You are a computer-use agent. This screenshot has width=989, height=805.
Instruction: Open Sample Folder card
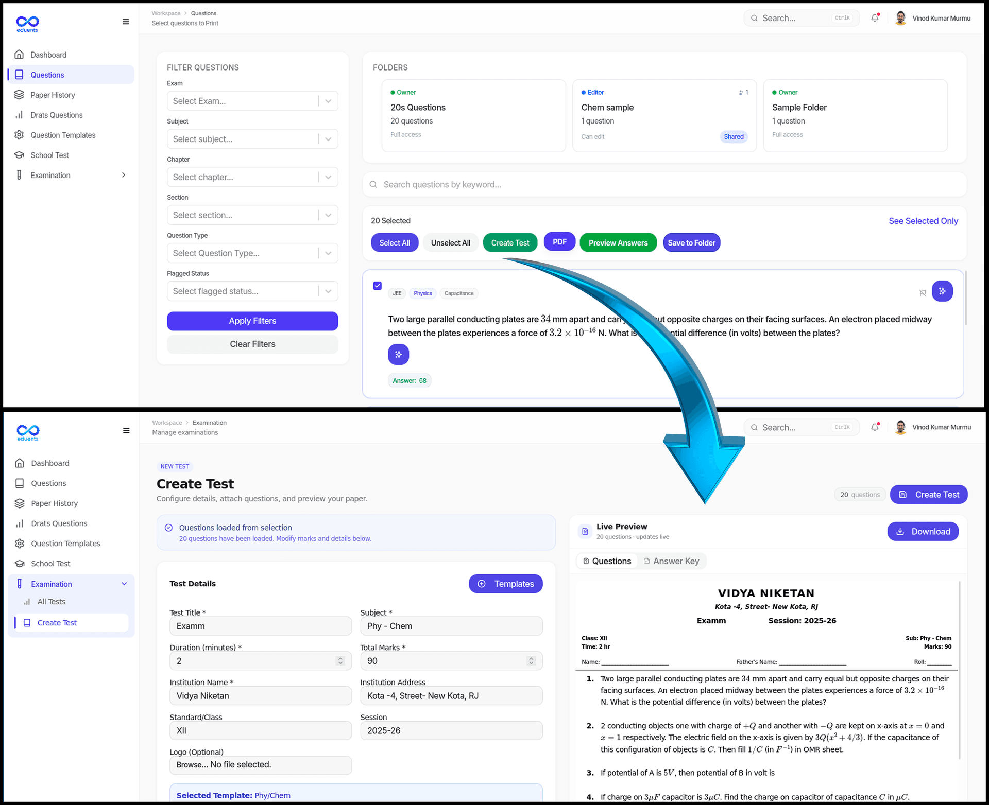[855, 116]
